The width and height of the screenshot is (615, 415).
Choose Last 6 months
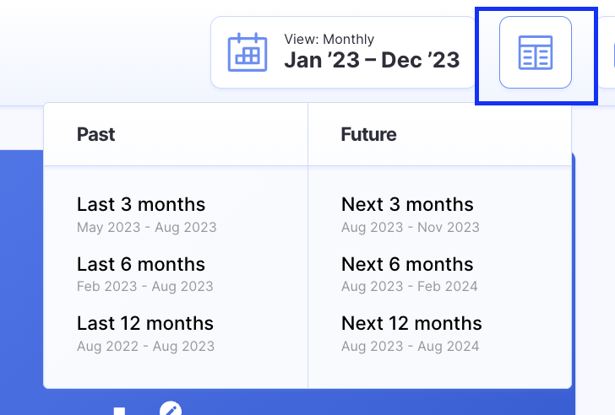(141, 264)
